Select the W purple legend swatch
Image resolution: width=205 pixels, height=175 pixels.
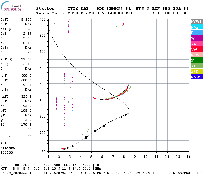point(197,38)
